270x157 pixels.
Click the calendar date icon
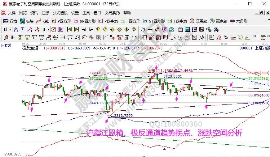click(180, 29)
